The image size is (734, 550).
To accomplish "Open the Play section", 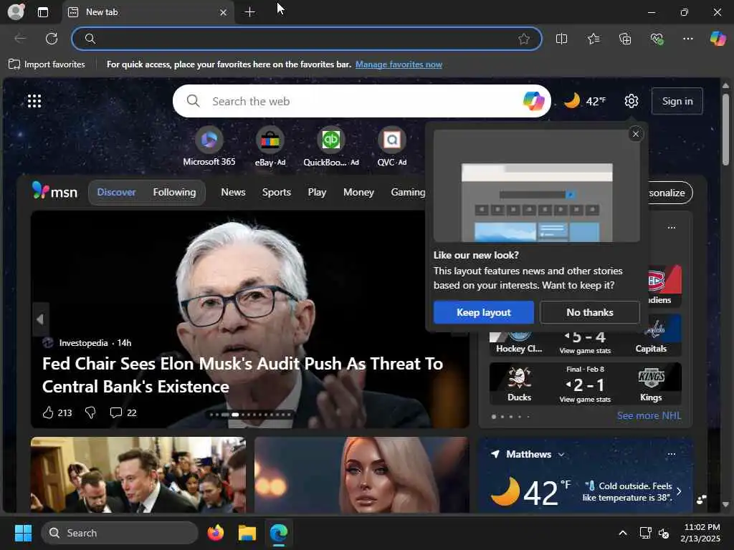I will point(317,192).
